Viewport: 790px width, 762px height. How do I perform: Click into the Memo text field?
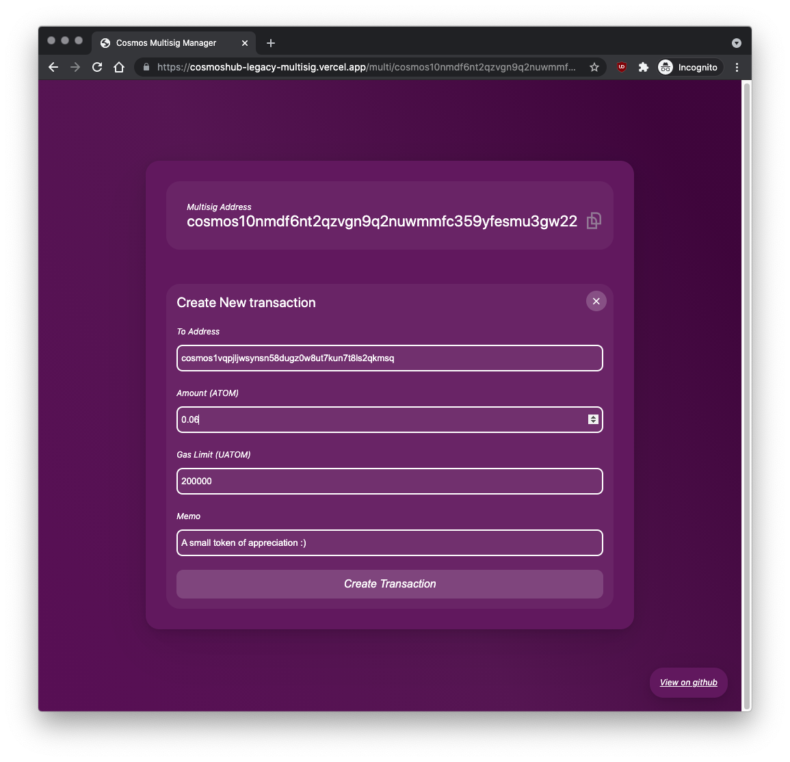point(389,543)
